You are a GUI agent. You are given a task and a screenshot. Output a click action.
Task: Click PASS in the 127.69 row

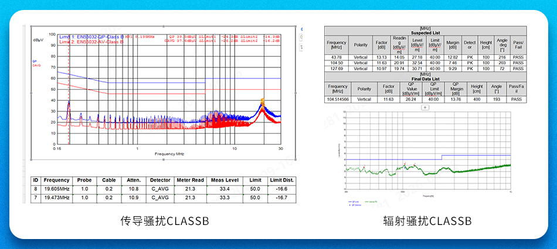coord(518,69)
